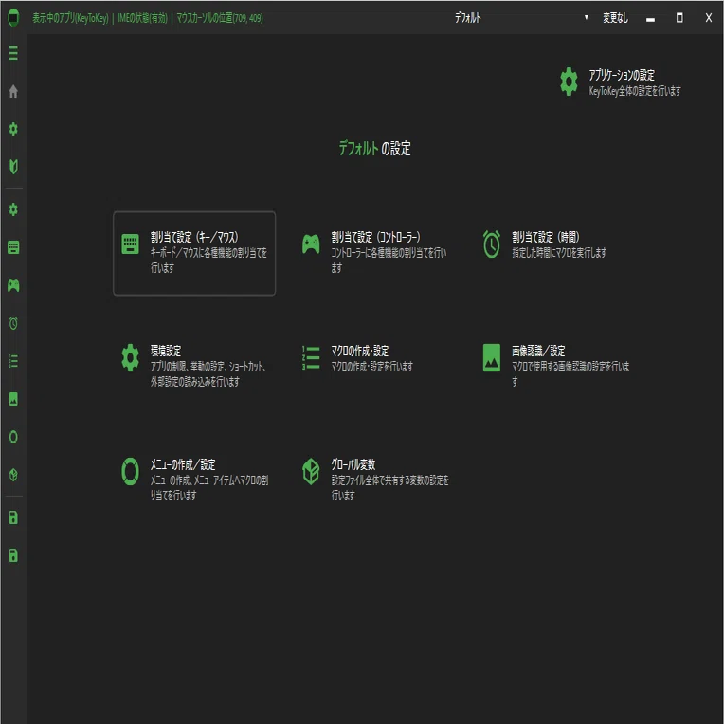Open 画像認識/設定 tile
The width and height of the screenshot is (724, 724).
point(555,367)
